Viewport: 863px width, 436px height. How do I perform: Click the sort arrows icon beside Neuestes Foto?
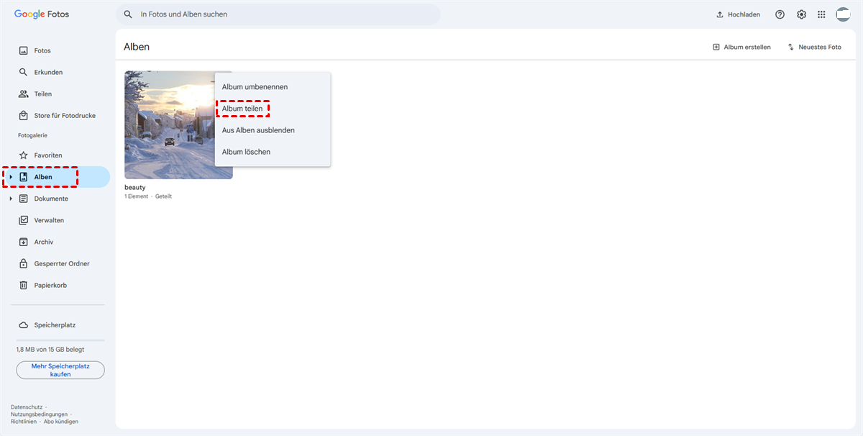(791, 47)
